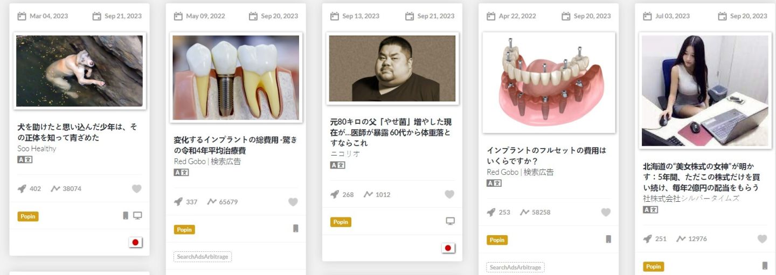The width and height of the screenshot is (776, 275).
Task: Open ad titled インプラントのフルセットの費用はいくらですか？
Action: 546,156
